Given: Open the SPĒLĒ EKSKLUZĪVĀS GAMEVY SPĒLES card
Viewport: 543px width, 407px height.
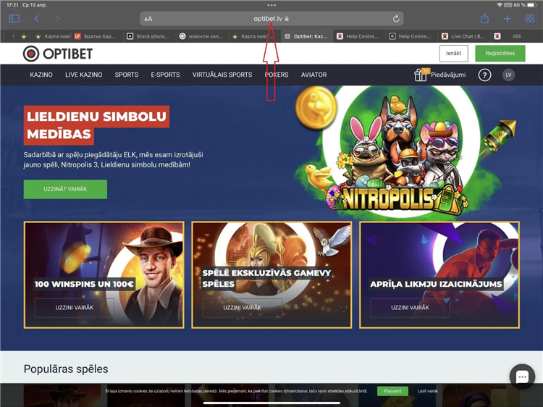Looking at the screenshot, I should pyautogui.click(x=271, y=274).
